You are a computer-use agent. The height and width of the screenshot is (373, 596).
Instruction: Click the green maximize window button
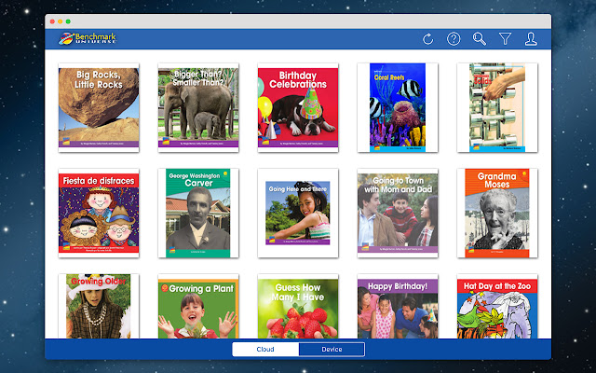[68, 20]
